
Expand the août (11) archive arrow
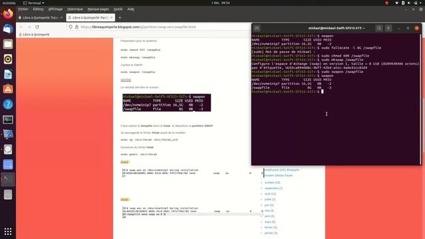(262, 194)
